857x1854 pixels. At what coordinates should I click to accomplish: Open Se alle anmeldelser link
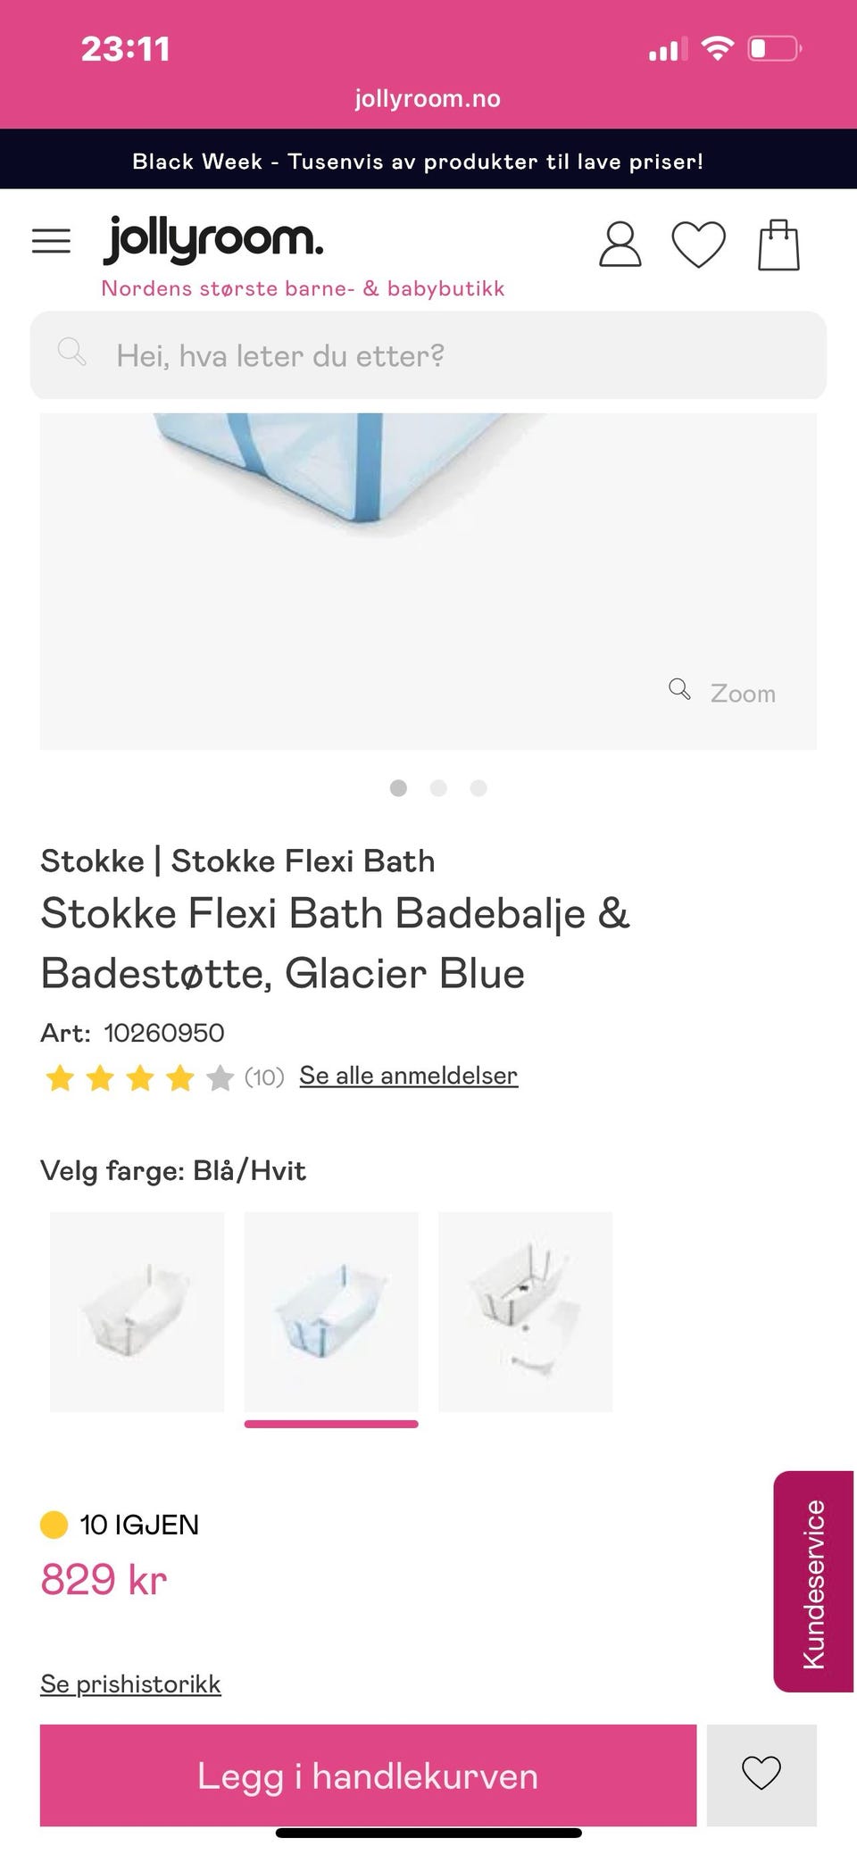[408, 1076]
